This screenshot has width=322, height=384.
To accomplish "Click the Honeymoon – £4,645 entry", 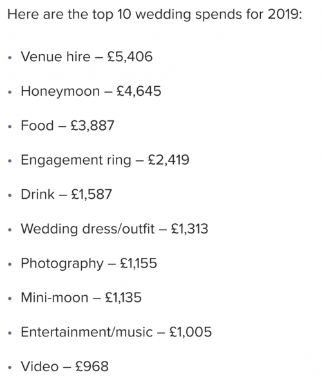I will point(91,91).
